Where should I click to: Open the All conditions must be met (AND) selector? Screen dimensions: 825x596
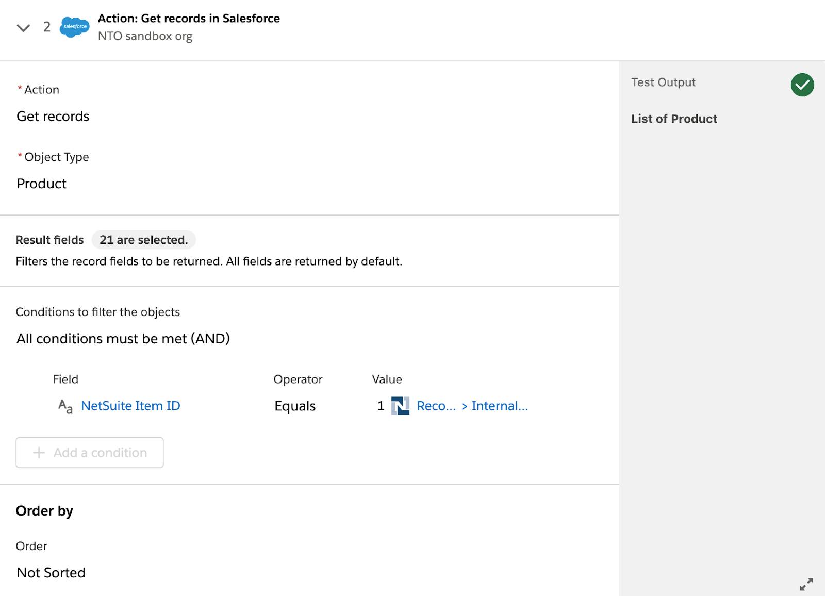(x=123, y=339)
